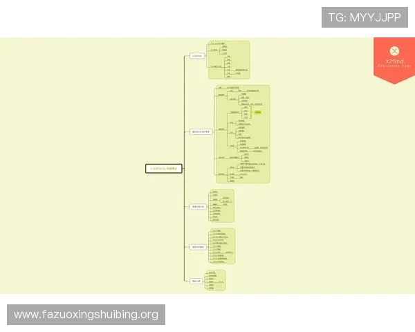Click the XMind Evaluation Copy ribbon text

394,64
